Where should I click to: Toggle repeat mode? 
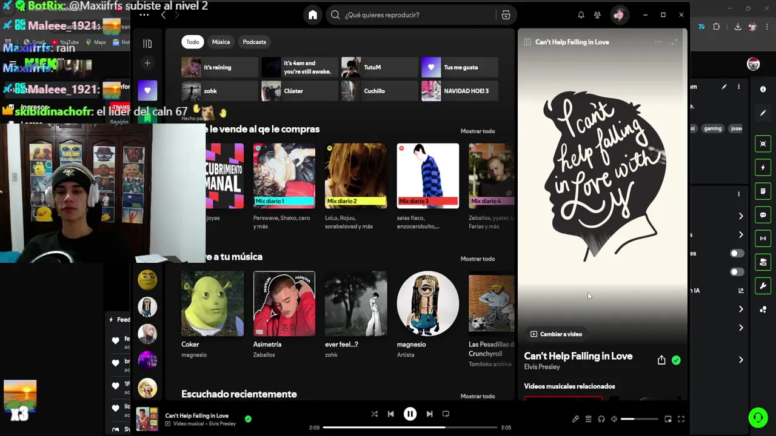click(446, 414)
